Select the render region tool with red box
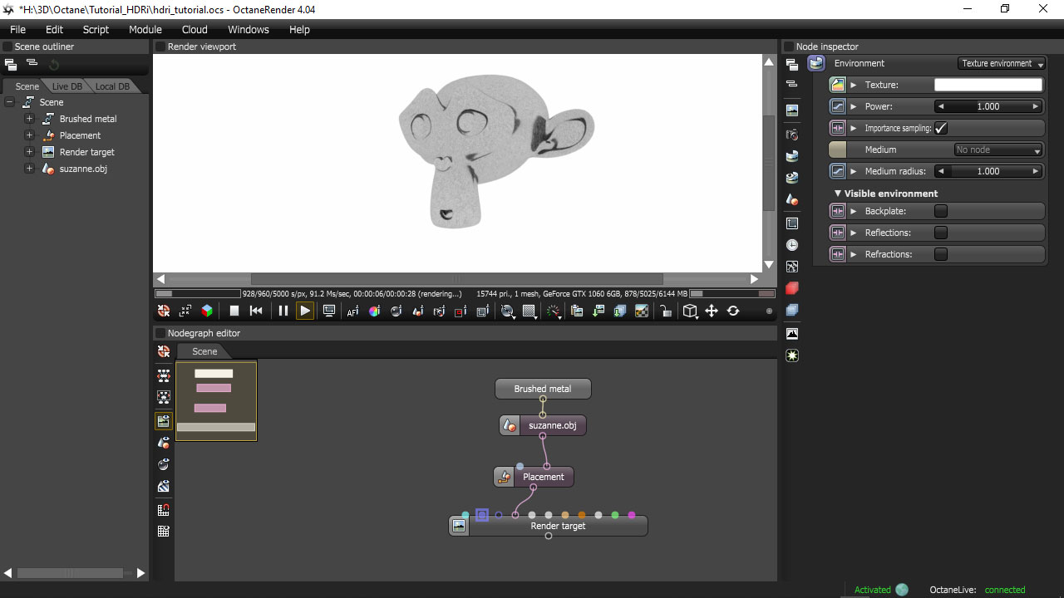 point(461,311)
